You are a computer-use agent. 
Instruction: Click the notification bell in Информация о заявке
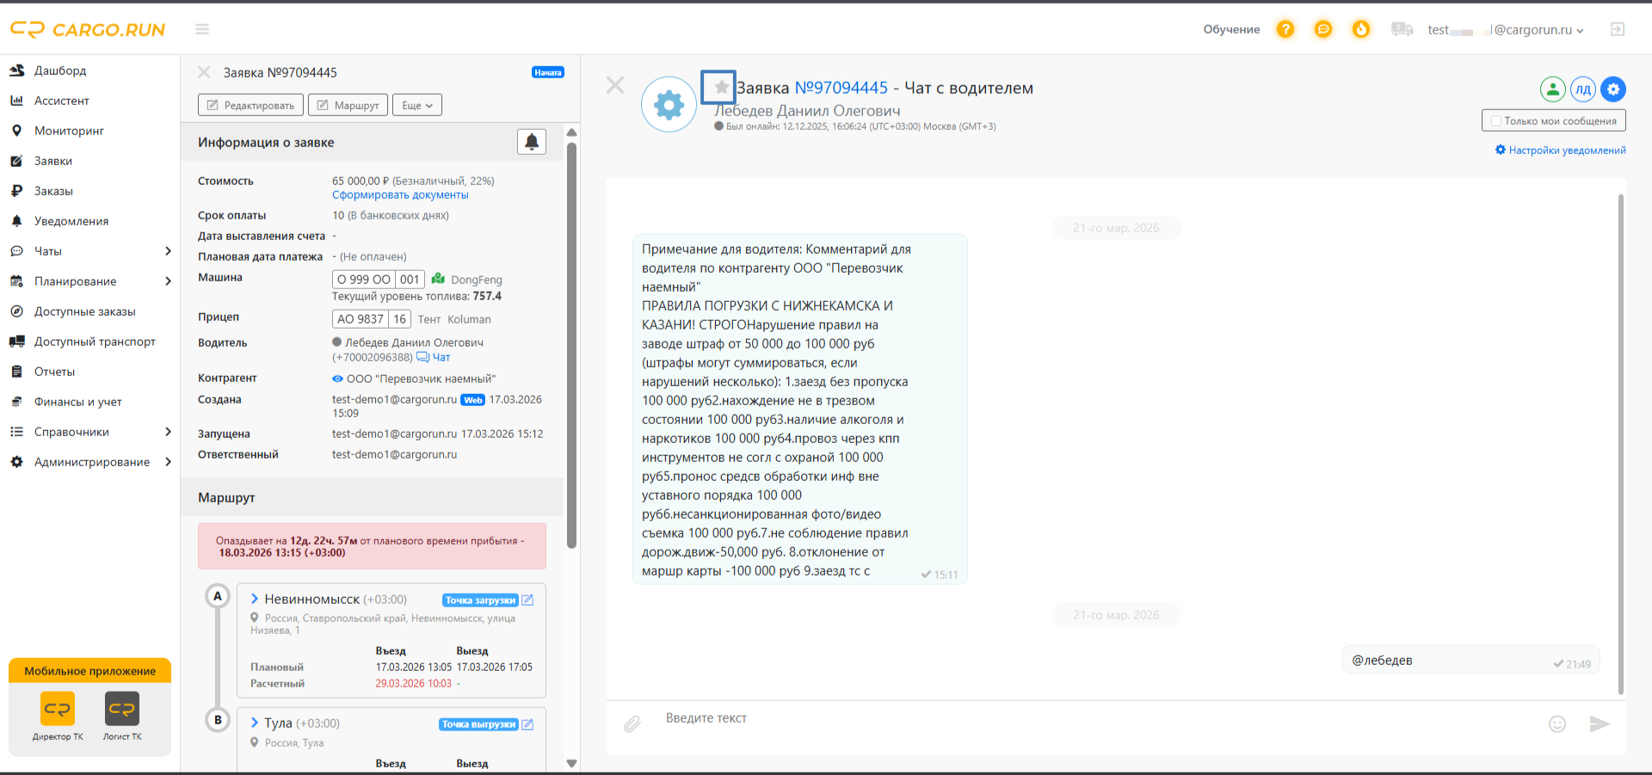pyautogui.click(x=532, y=142)
